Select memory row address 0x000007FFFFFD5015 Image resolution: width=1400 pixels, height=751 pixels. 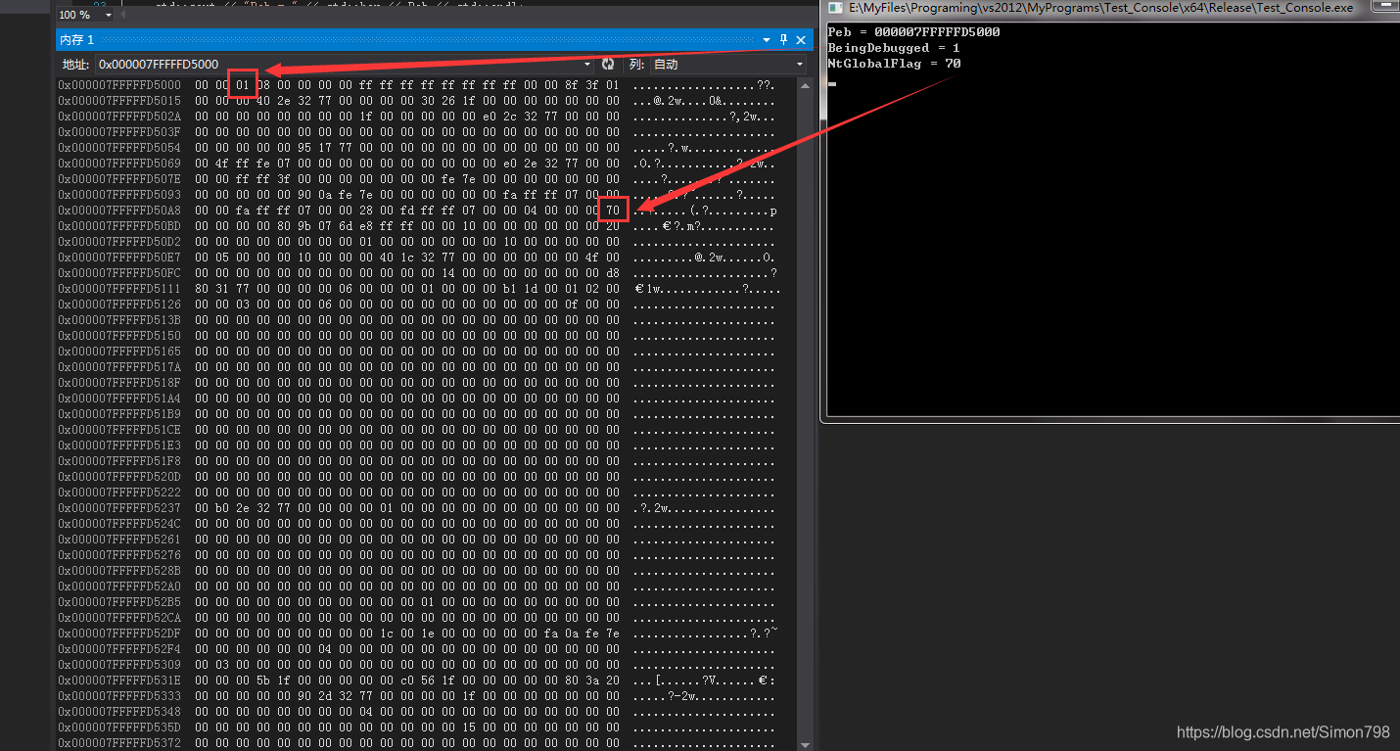click(x=119, y=101)
